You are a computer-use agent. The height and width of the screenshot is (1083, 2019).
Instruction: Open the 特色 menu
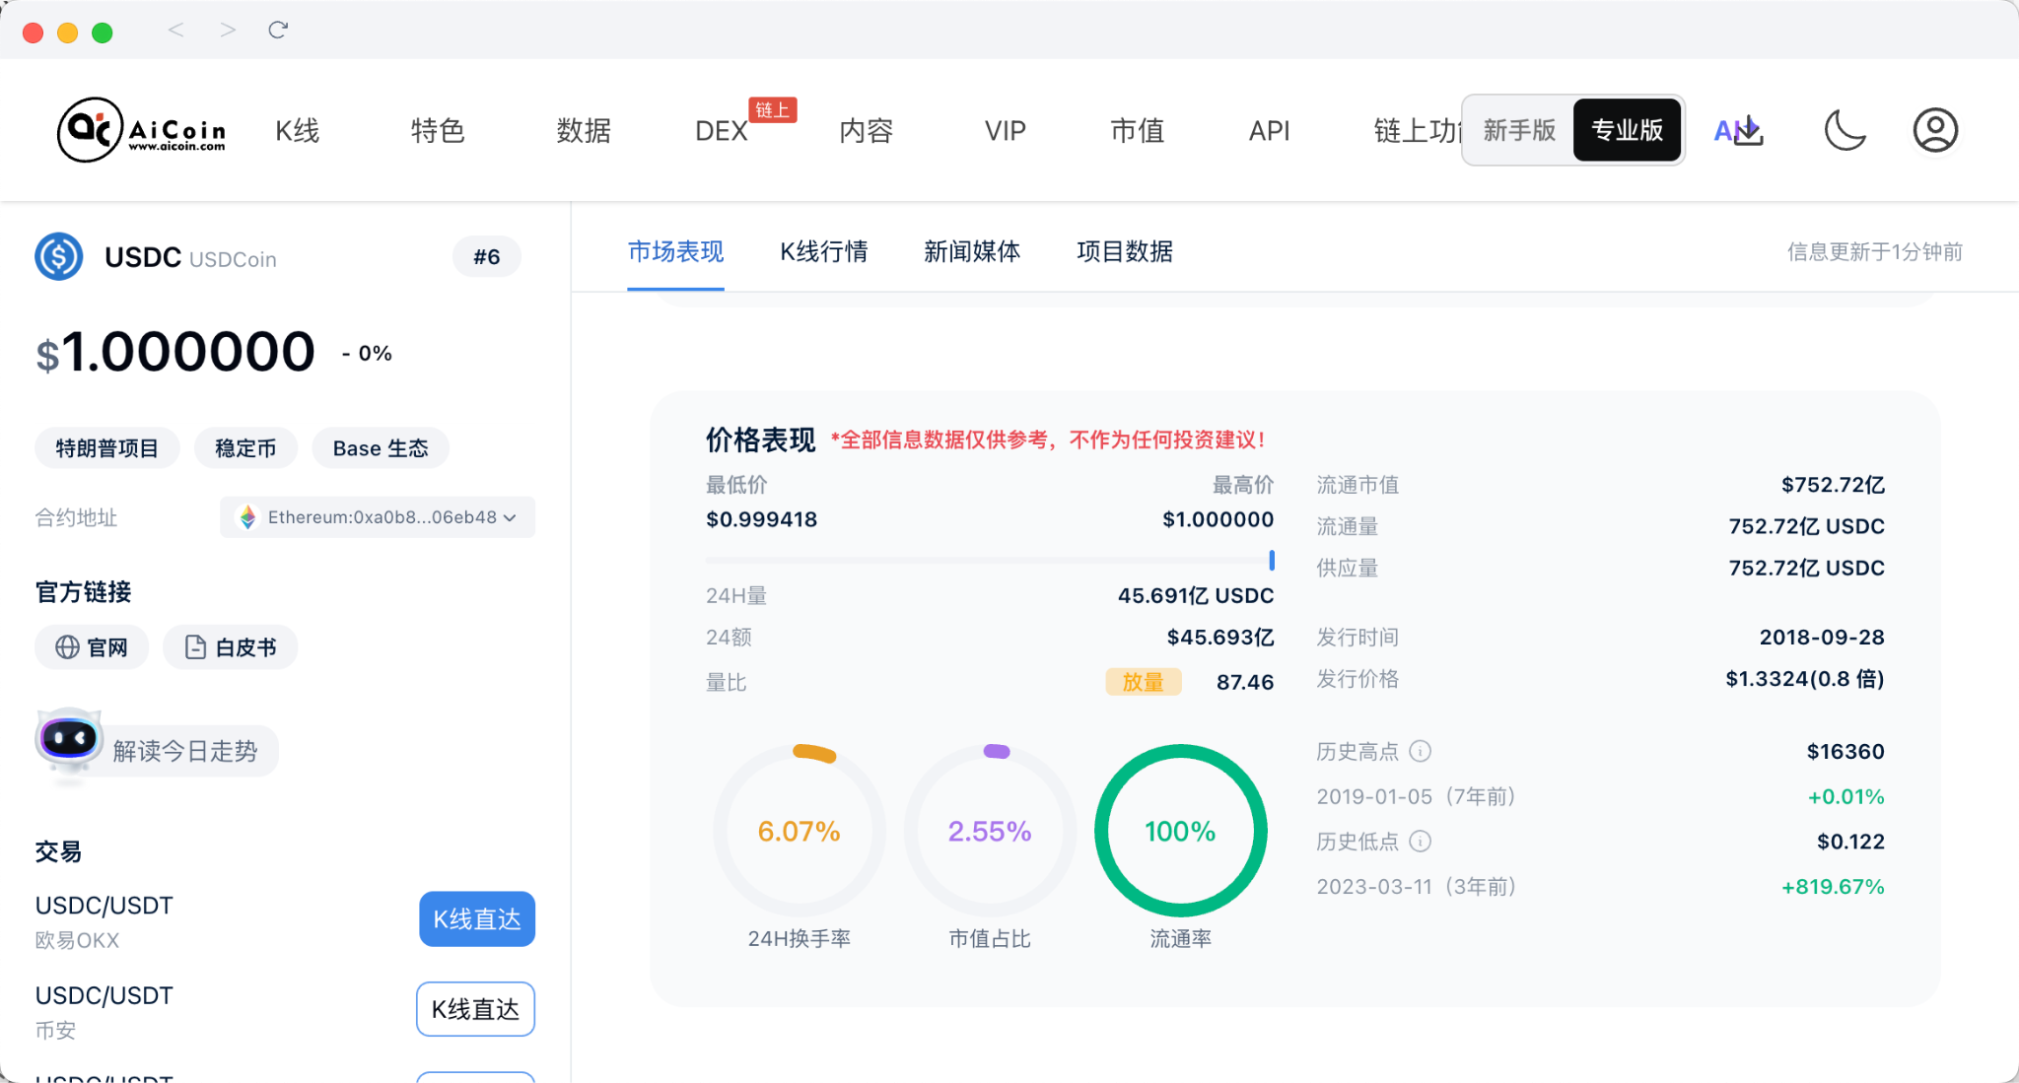pyautogui.click(x=437, y=130)
